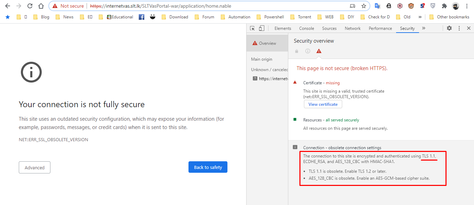Open DevTools settings gear icon
474x205 pixels.
[449, 28]
